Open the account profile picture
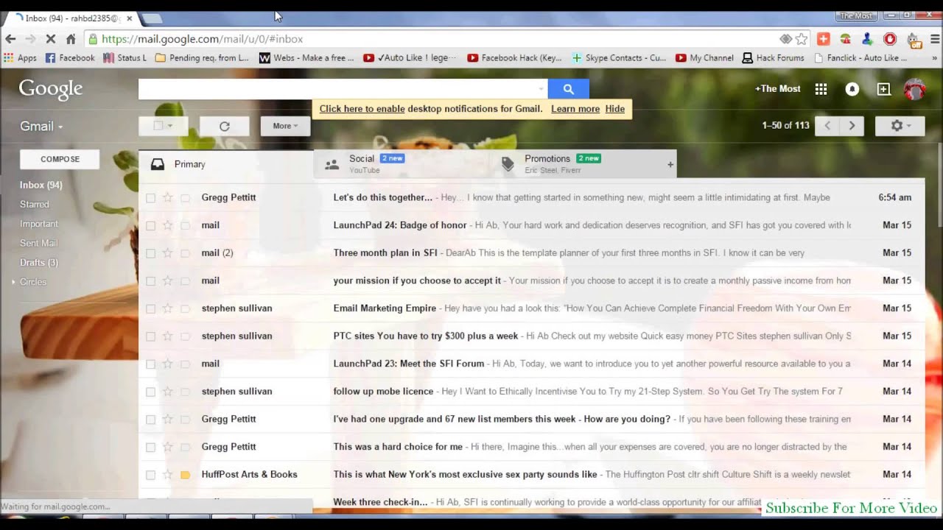Image resolution: width=943 pixels, height=530 pixels. click(914, 89)
